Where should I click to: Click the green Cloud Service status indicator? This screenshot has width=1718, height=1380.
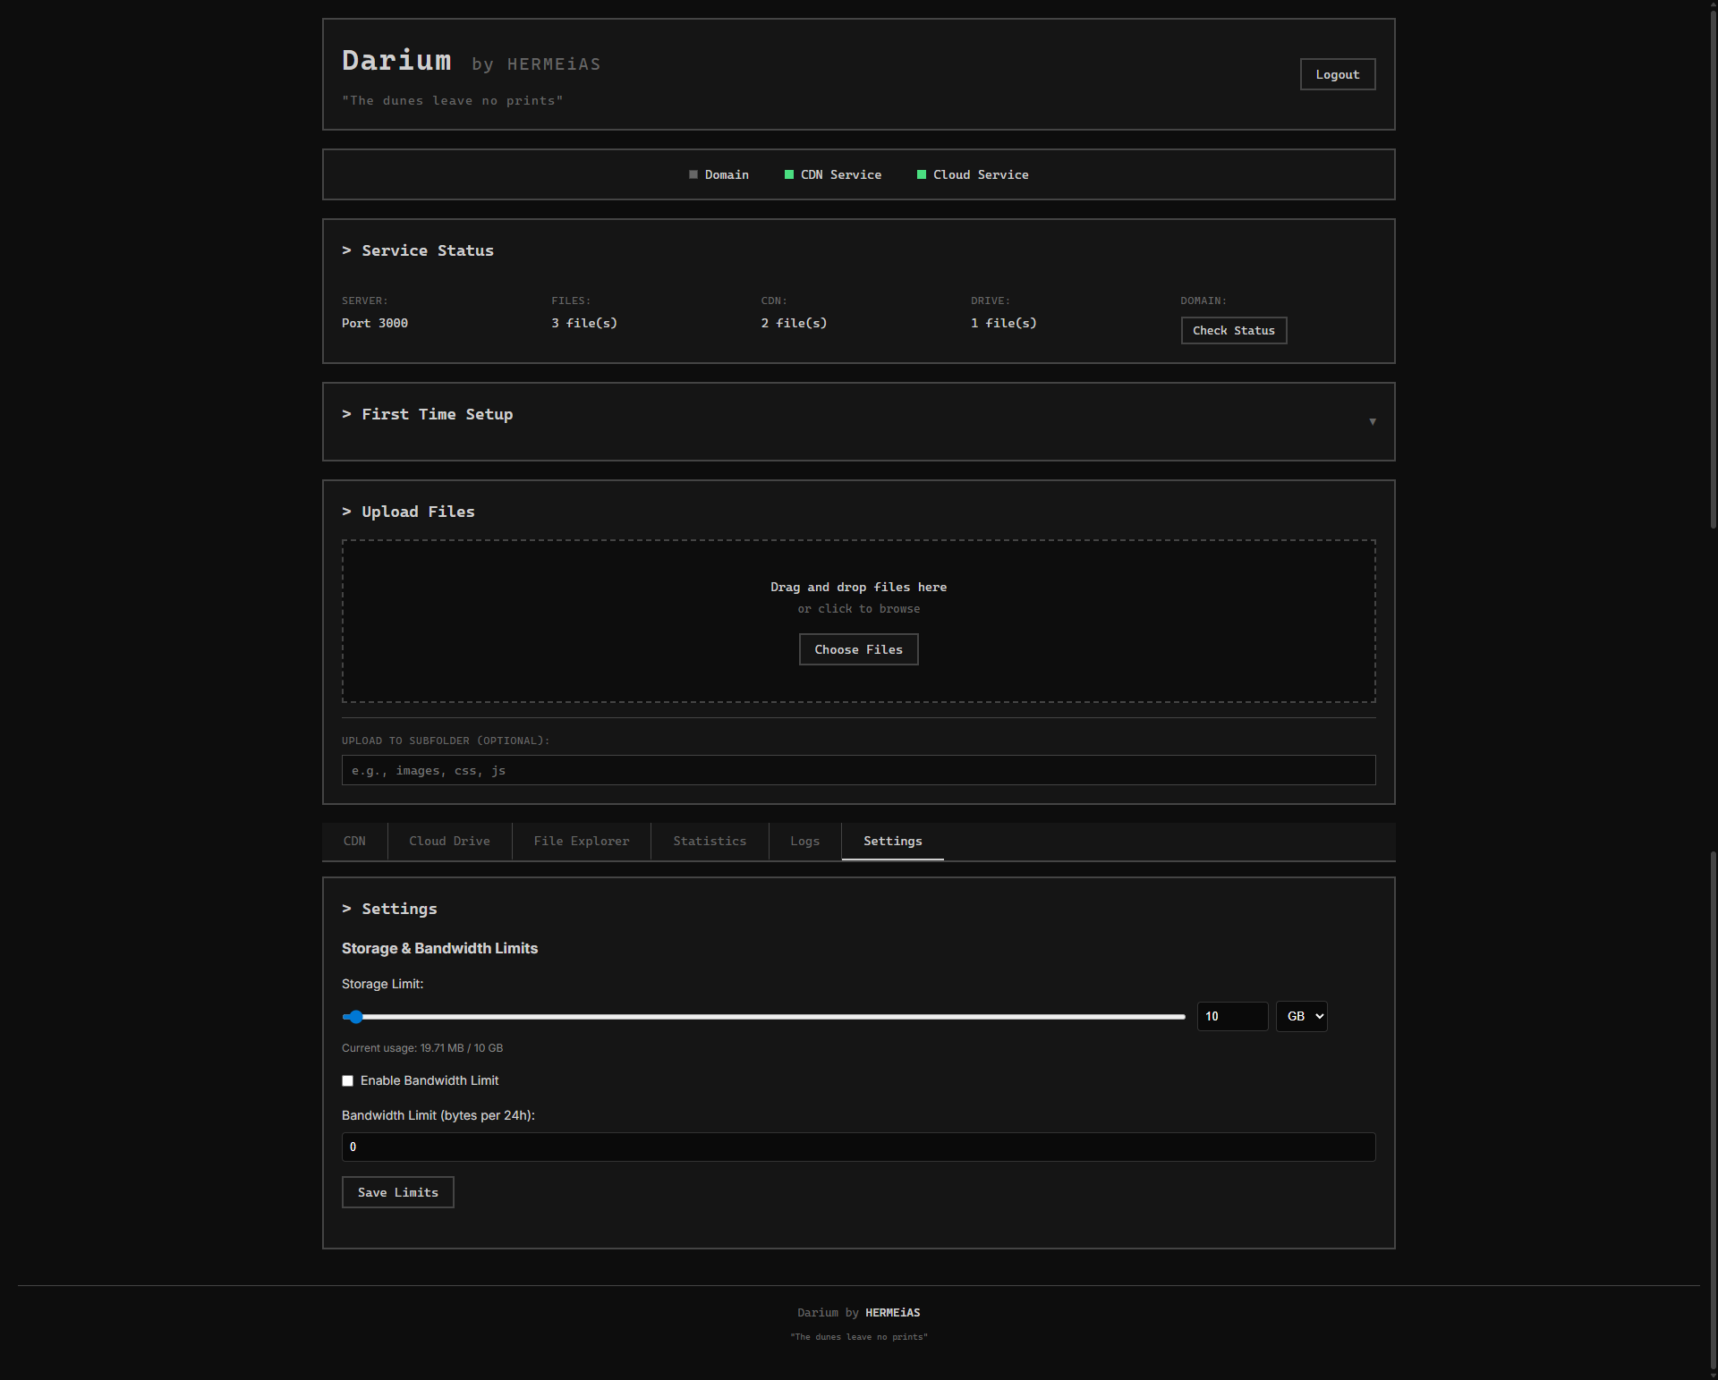click(x=920, y=174)
